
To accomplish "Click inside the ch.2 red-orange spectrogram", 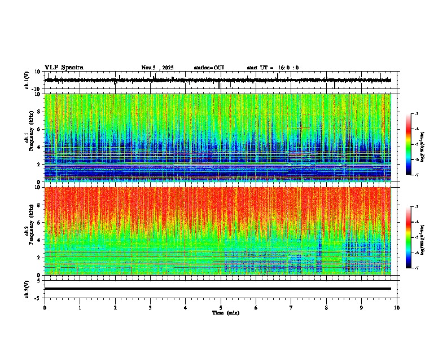I will tap(218, 231).
